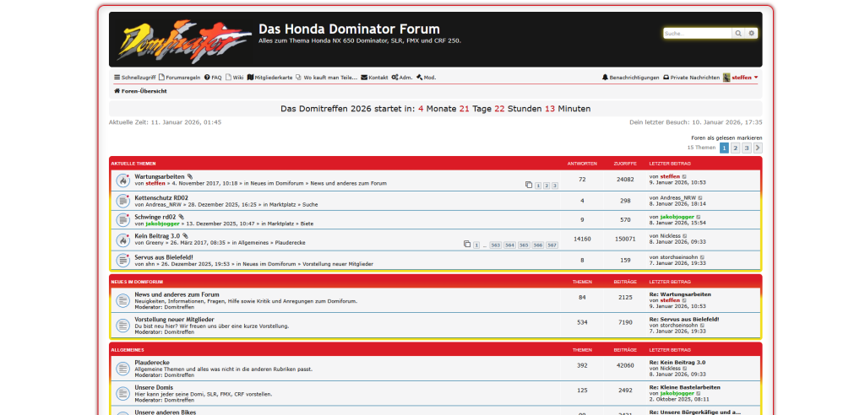Open the FAQ menu item
This screenshot has height=415, width=865.
(213, 78)
